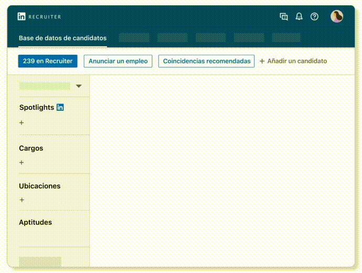Select the Base de datos de candidatos tab
The image size is (362, 273).
coord(62,38)
